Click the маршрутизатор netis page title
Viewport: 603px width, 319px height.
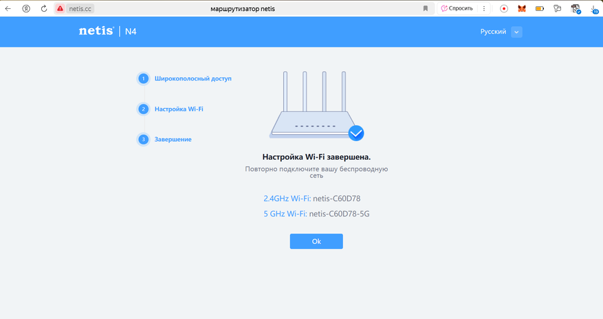tap(243, 9)
